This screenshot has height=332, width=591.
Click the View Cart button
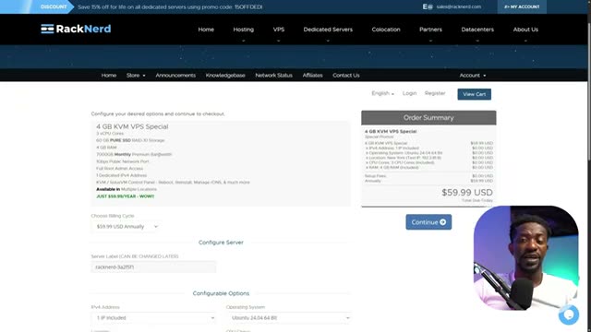click(x=474, y=94)
